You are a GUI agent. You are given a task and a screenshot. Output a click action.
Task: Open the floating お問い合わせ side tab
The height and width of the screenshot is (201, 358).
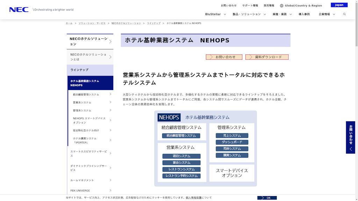pos(350,137)
